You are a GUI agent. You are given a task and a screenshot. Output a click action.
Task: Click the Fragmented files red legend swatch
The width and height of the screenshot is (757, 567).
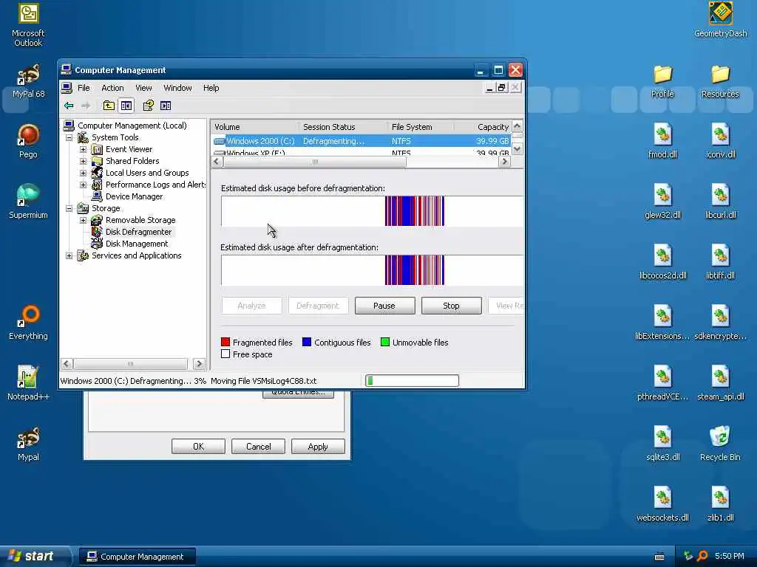tap(225, 343)
